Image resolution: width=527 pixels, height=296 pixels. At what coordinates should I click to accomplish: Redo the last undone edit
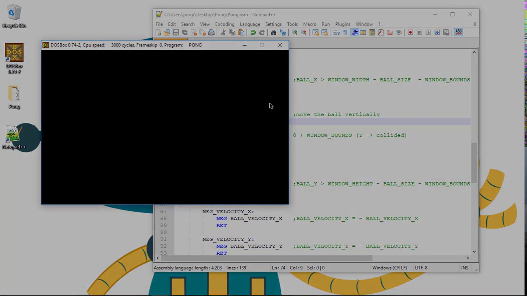(262, 32)
